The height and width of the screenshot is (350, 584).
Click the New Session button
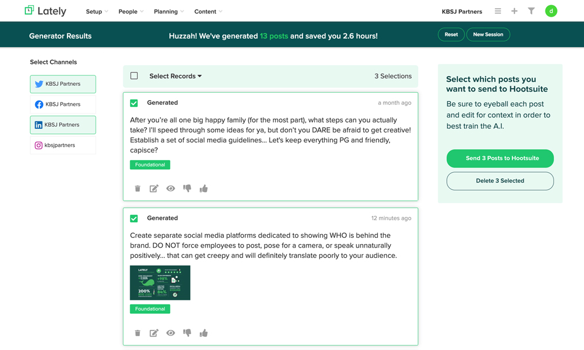(488, 35)
